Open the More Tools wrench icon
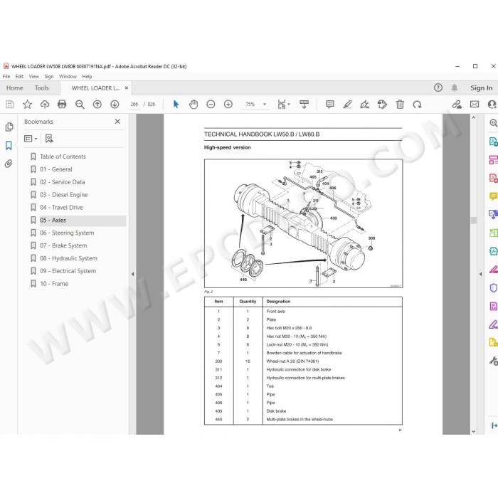 493,361
